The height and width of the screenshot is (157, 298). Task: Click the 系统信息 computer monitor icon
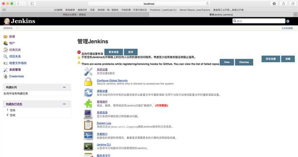pyautogui.click(x=88, y=114)
